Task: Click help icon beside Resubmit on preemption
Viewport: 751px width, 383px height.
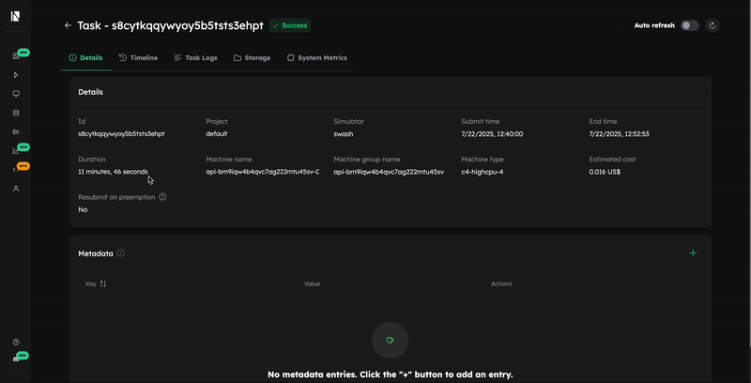Action: 162,197
